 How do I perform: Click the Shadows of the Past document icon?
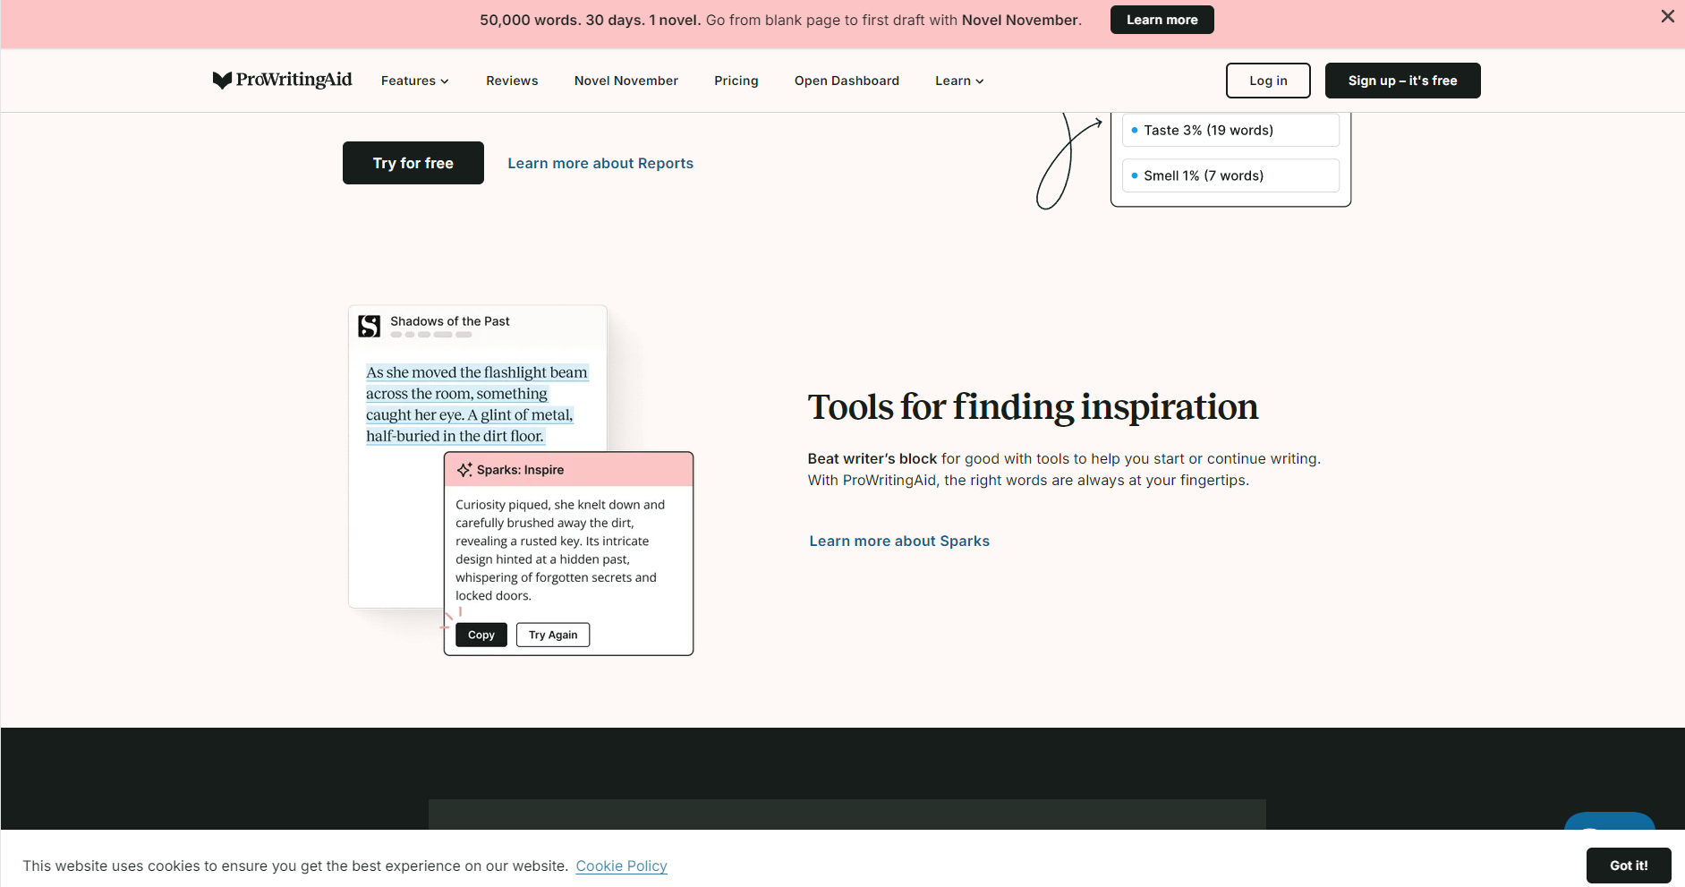click(370, 326)
